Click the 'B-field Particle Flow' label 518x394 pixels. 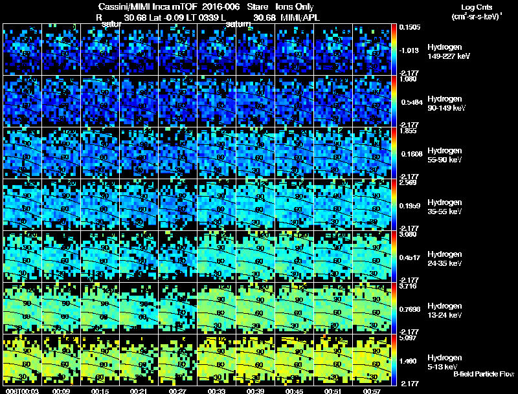[x=484, y=374]
